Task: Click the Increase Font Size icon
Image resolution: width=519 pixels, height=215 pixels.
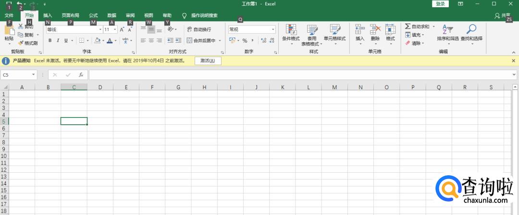Action: 122,29
